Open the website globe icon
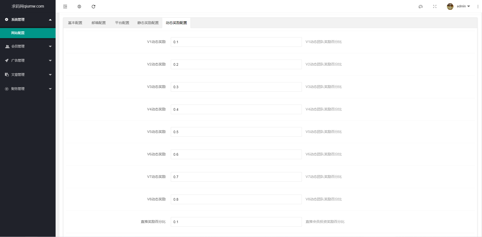The height and width of the screenshot is (237, 482). 79,7
